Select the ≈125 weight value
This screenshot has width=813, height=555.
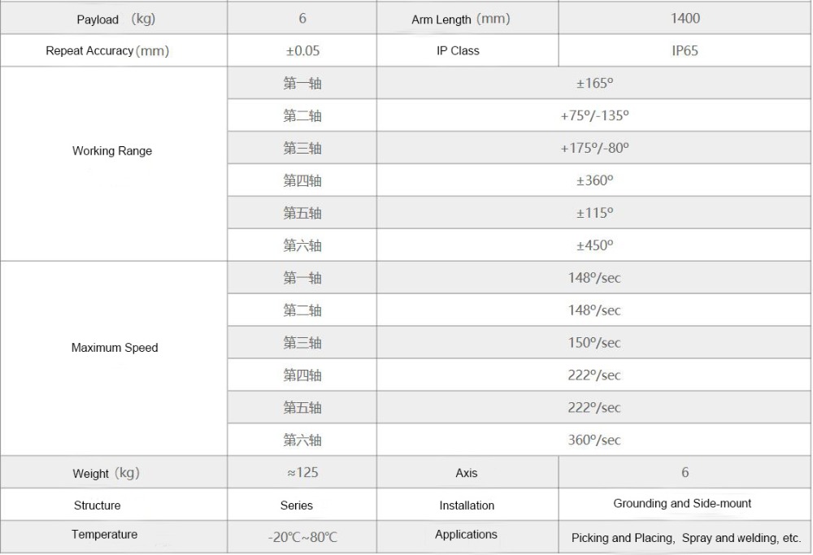(x=302, y=473)
